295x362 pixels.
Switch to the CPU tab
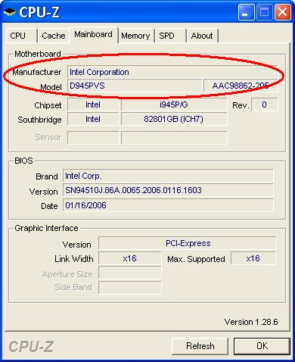tap(22, 36)
